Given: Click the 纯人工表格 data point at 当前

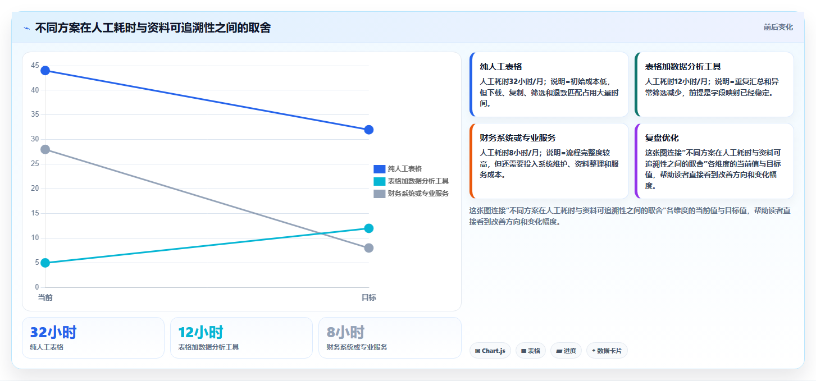Looking at the screenshot, I should (45, 70).
